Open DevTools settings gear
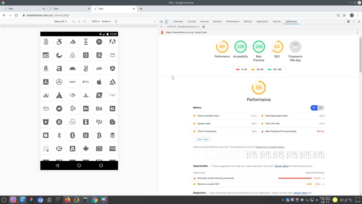 (348, 22)
